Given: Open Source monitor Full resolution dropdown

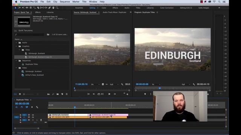Looking at the screenshot, I should coord(114,84).
